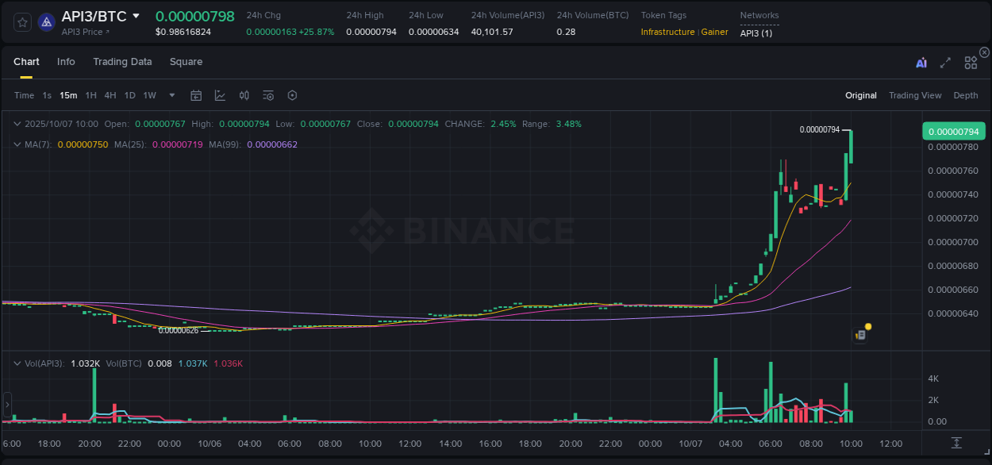992x465 pixels.
Task: Click the candlestick comparison icon
Action: click(x=244, y=95)
